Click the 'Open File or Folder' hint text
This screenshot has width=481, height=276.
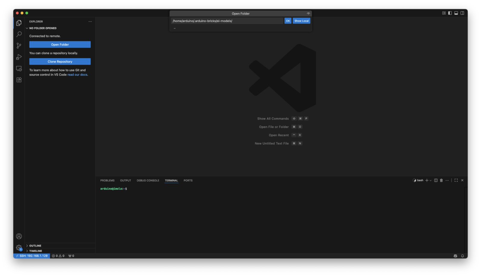(274, 127)
